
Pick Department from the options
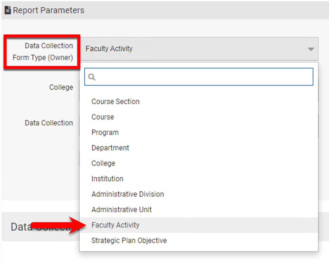tap(110, 148)
